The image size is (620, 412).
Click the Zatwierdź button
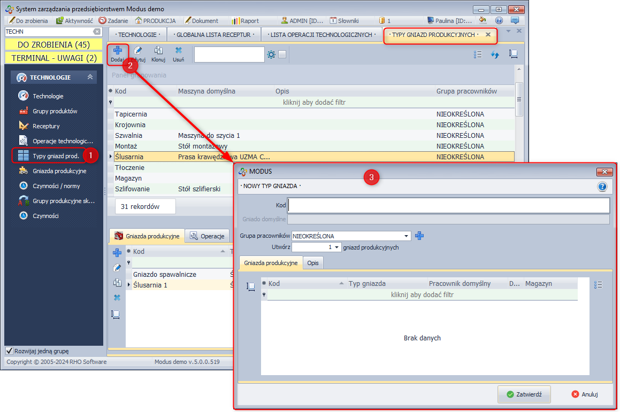[x=524, y=394]
